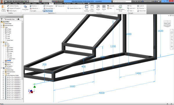Switch to the Manage ribbon tab
Viewport: 174px width, 105px height.
pos(46,3)
